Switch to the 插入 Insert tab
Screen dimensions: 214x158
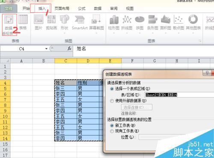(x=42, y=9)
